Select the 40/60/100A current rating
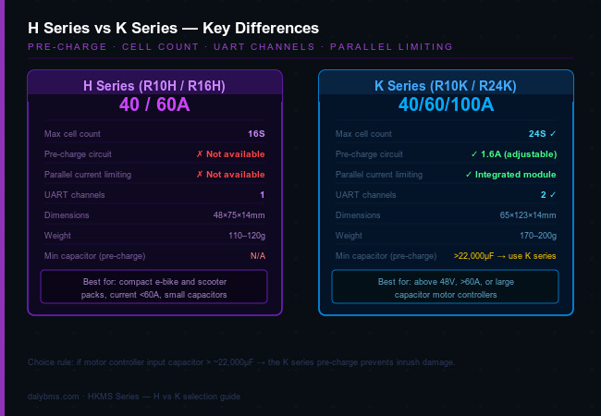This screenshot has width=601, height=416. (446, 104)
